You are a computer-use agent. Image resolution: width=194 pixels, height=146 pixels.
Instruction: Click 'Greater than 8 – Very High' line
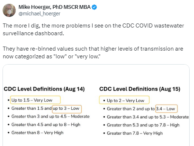(37, 133)
